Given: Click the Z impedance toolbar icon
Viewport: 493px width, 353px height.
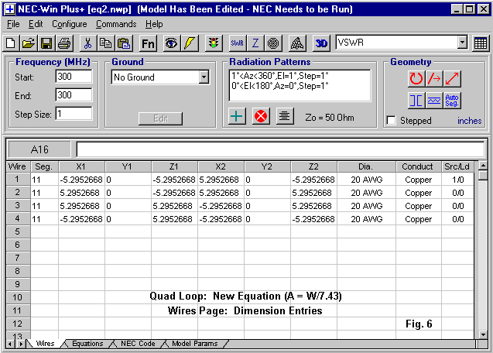Looking at the screenshot, I should (x=255, y=43).
